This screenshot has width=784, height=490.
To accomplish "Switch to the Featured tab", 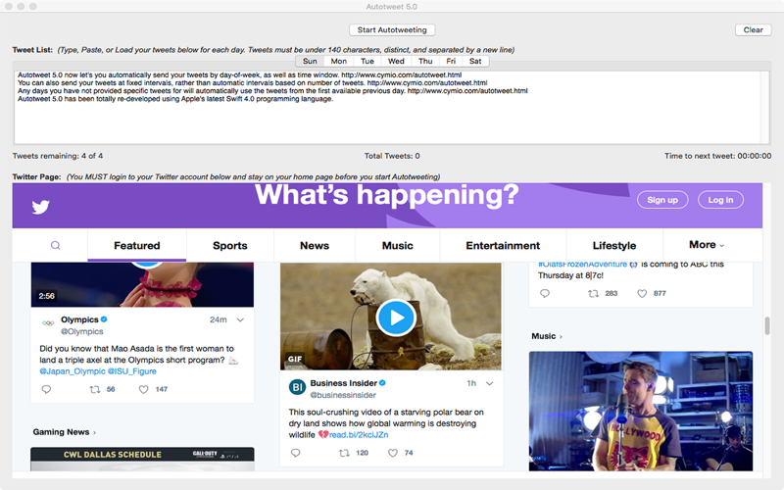I will [137, 246].
